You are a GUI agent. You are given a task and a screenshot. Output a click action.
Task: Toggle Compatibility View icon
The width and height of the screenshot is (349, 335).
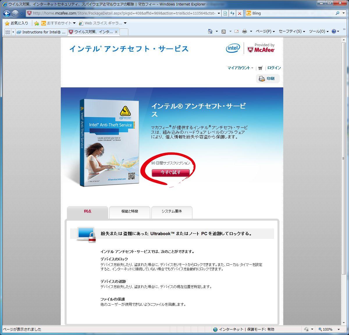pos(225,13)
